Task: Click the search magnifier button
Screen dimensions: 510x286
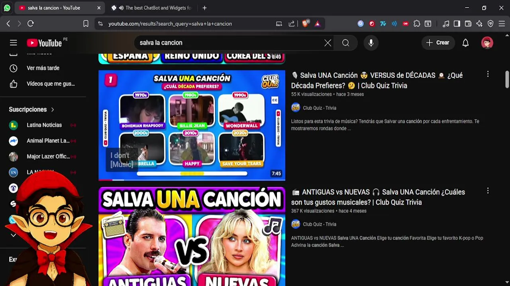Action: coord(345,43)
